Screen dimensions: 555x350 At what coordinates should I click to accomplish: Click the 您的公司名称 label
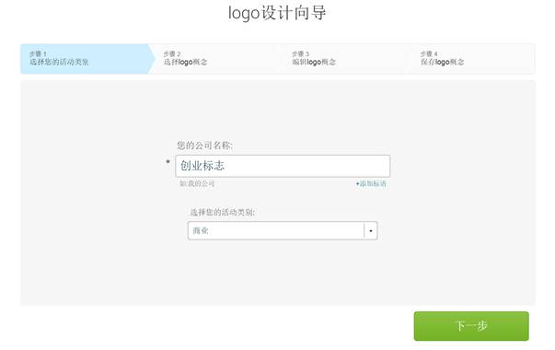pos(204,146)
